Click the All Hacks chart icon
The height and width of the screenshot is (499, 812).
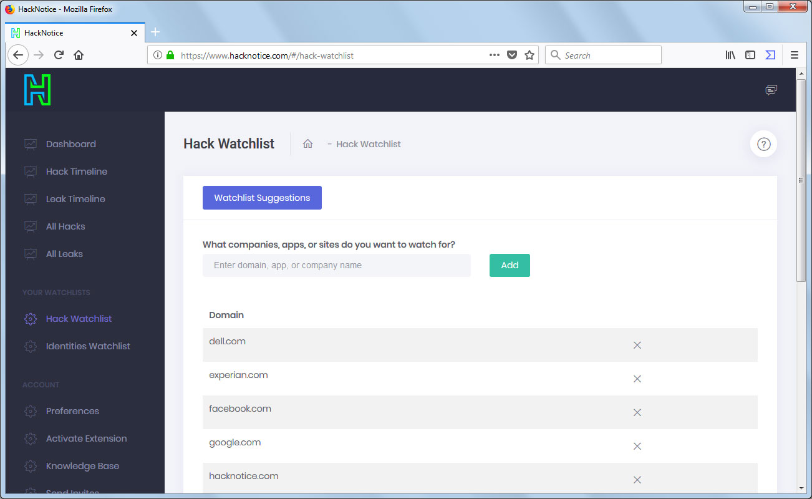(30, 226)
